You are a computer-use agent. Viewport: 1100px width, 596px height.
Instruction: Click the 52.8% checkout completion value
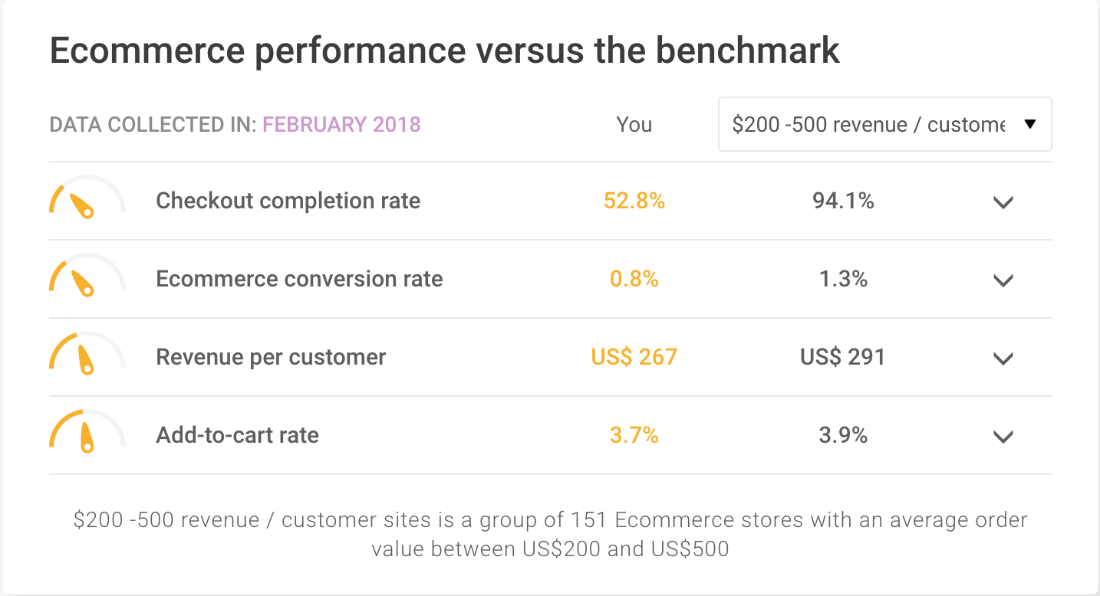pos(634,201)
